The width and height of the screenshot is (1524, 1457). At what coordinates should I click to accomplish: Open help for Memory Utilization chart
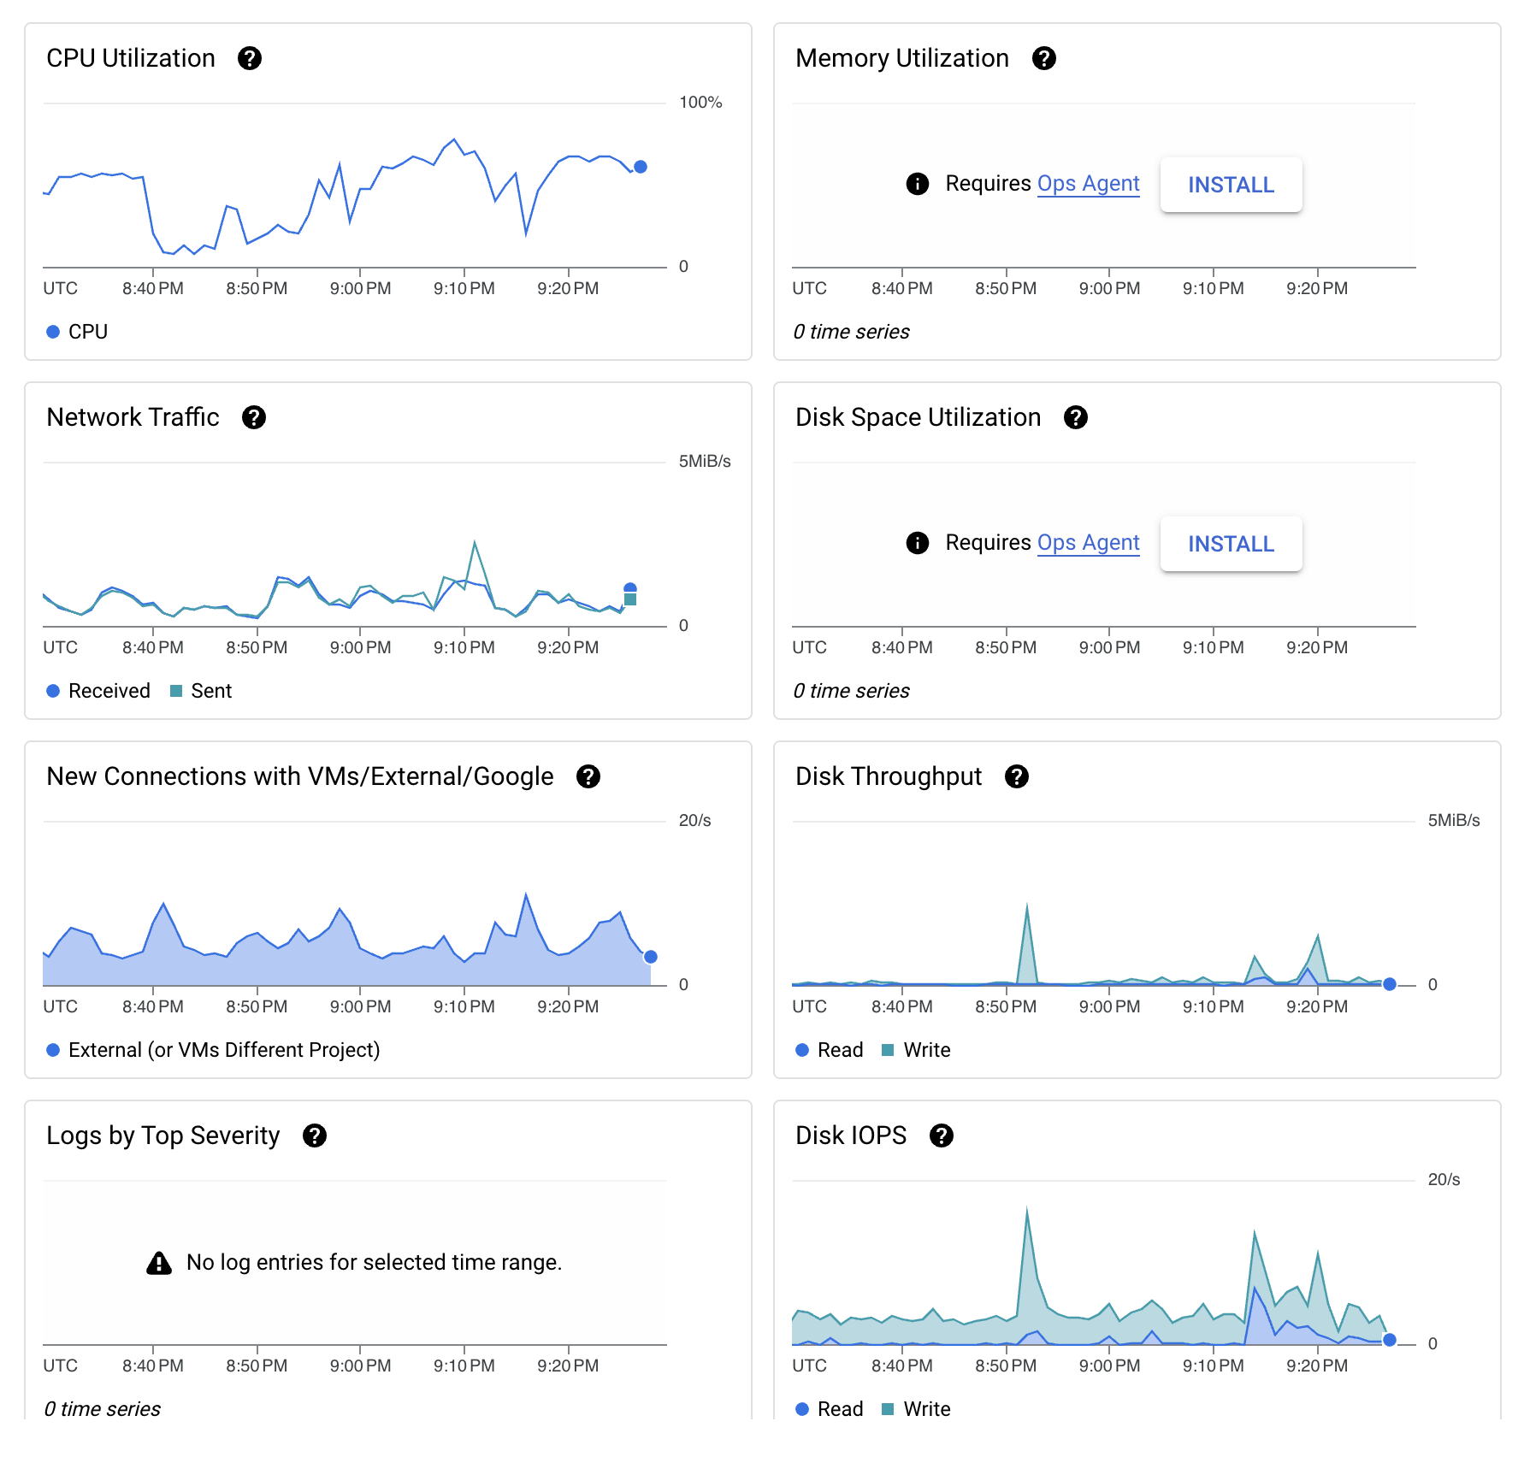point(1043,58)
